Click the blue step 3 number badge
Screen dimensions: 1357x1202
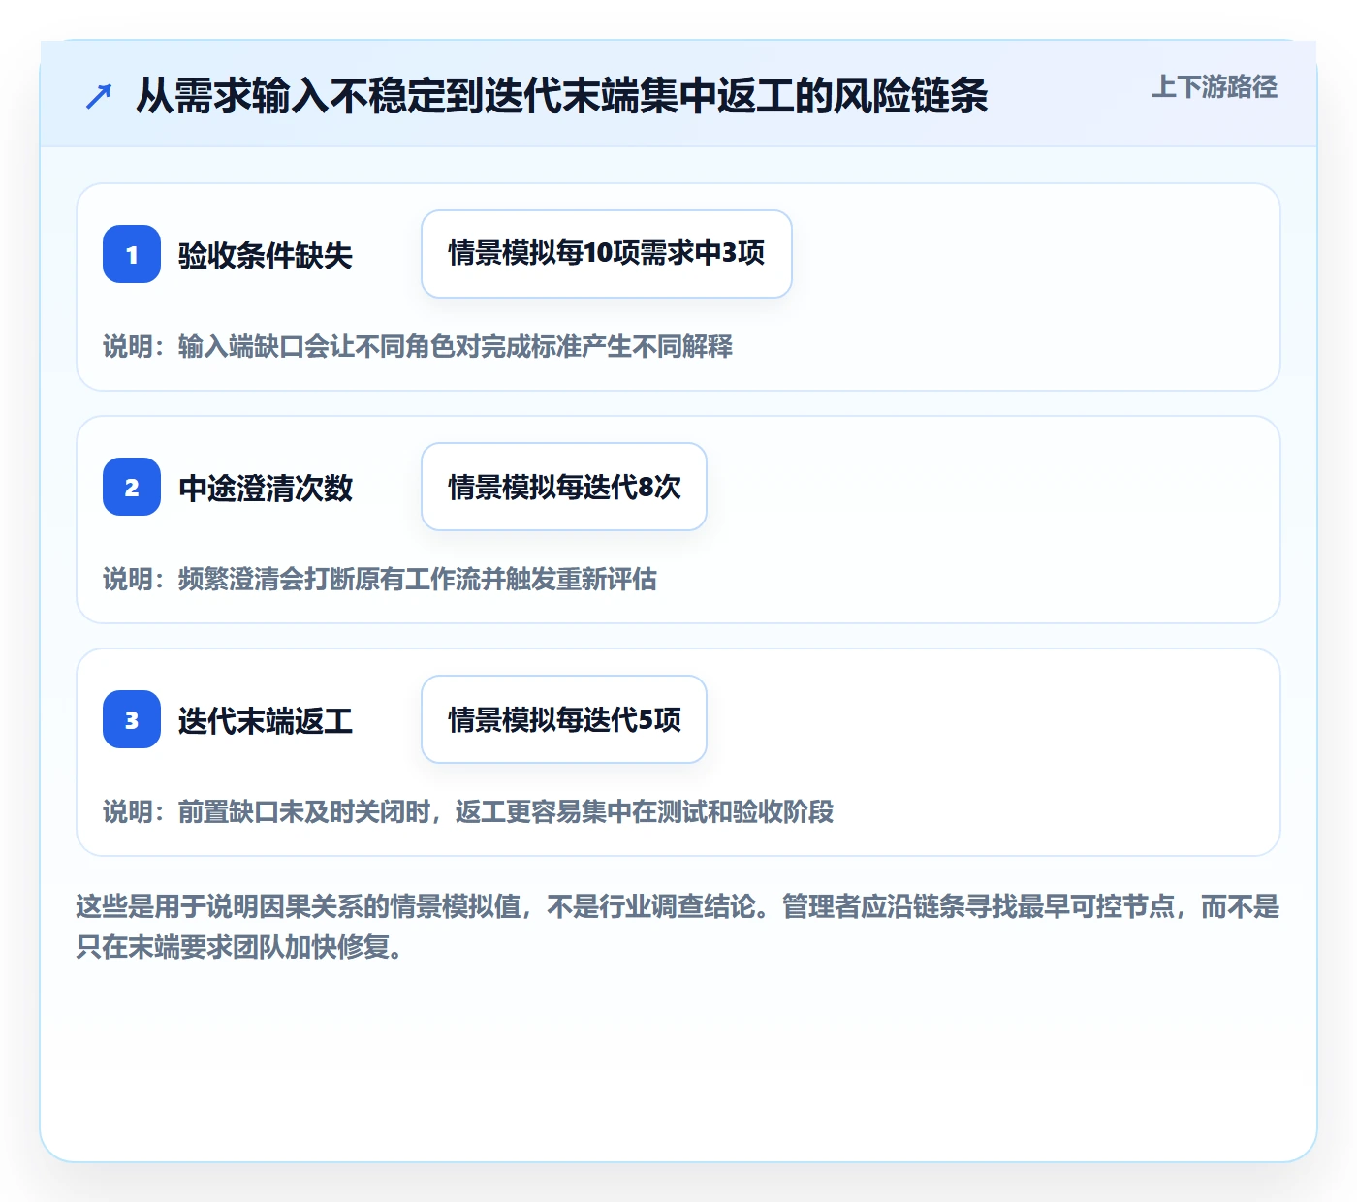(x=132, y=719)
